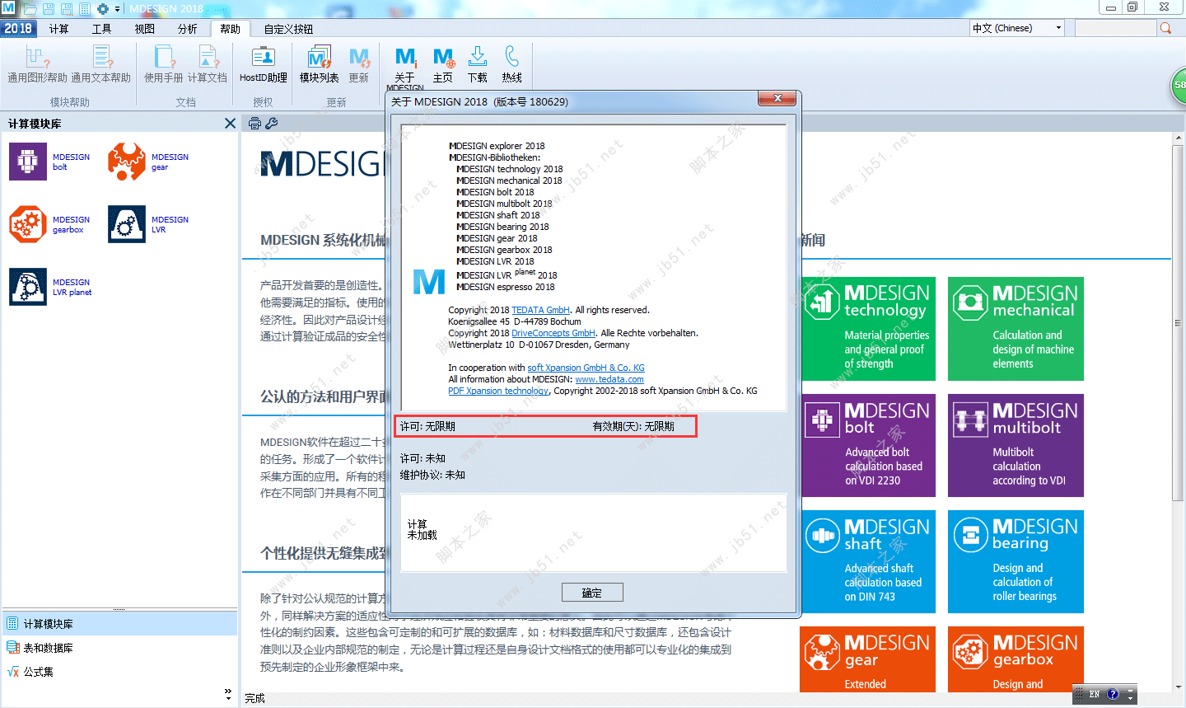Image resolution: width=1186 pixels, height=708 pixels.
Task: Switch to the 计算 ribbon tab
Action: pos(58,29)
